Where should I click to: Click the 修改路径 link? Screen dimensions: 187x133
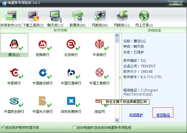(163, 115)
